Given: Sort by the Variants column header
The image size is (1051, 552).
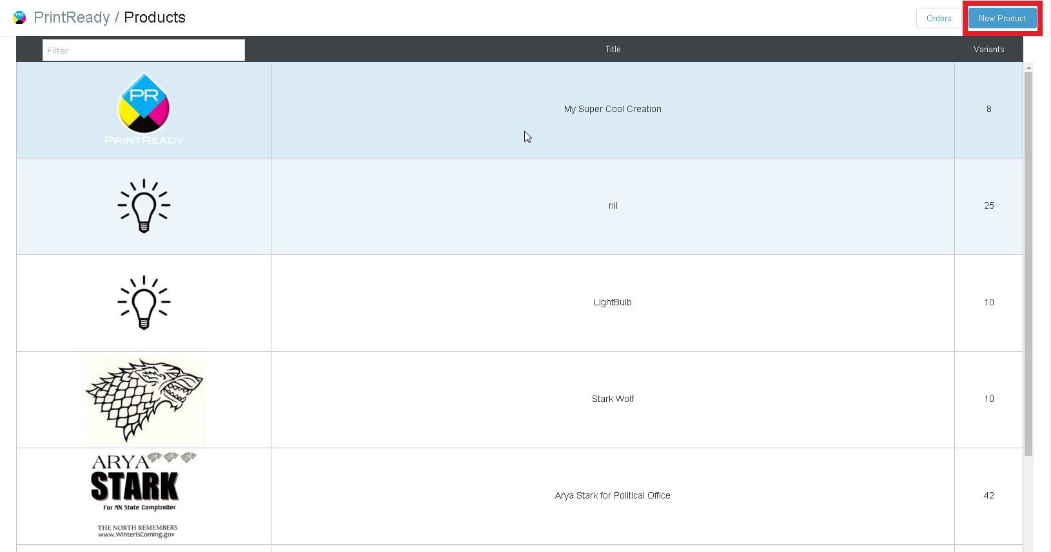Looking at the screenshot, I should coord(988,49).
